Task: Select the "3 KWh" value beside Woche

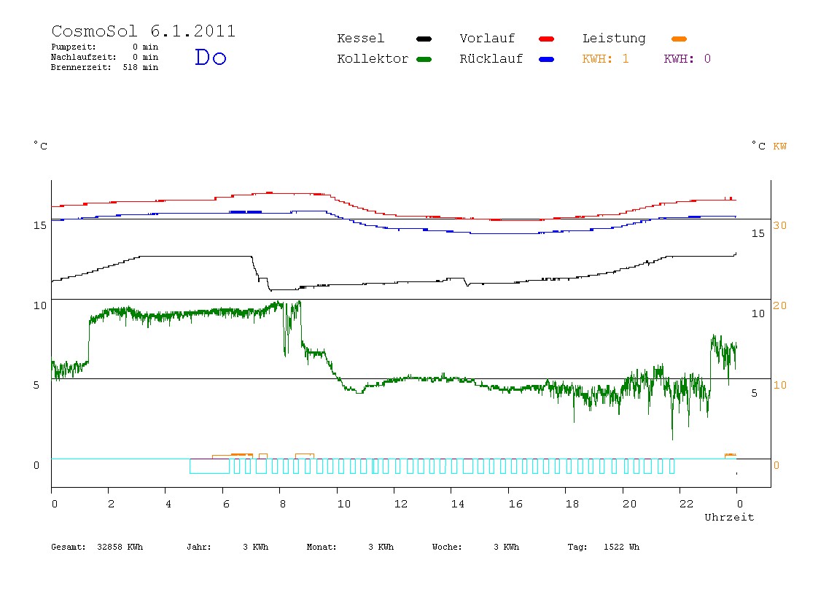Action: [x=507, y=547]
